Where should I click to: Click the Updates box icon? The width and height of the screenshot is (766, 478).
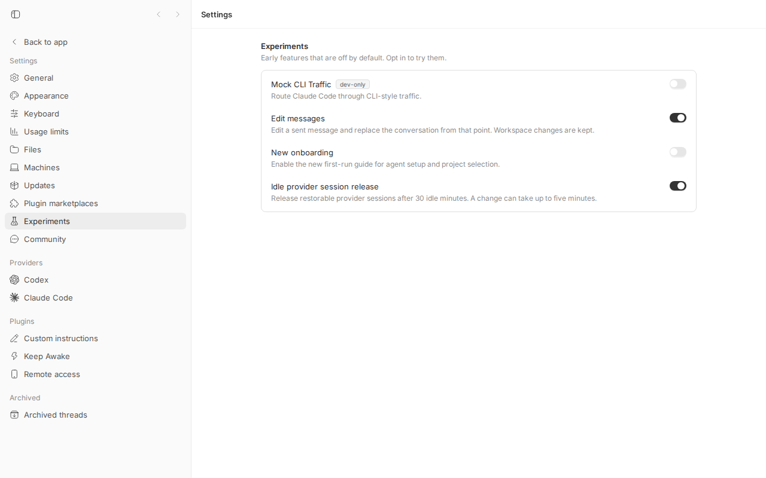[14, 185]
